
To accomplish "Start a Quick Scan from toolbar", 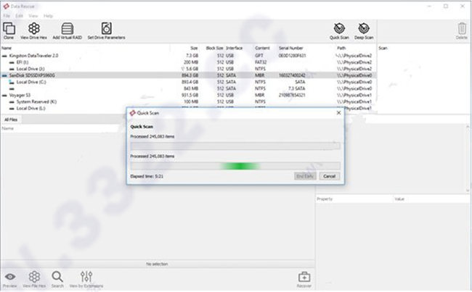I will pyautogui.click(x=339, y=28).
